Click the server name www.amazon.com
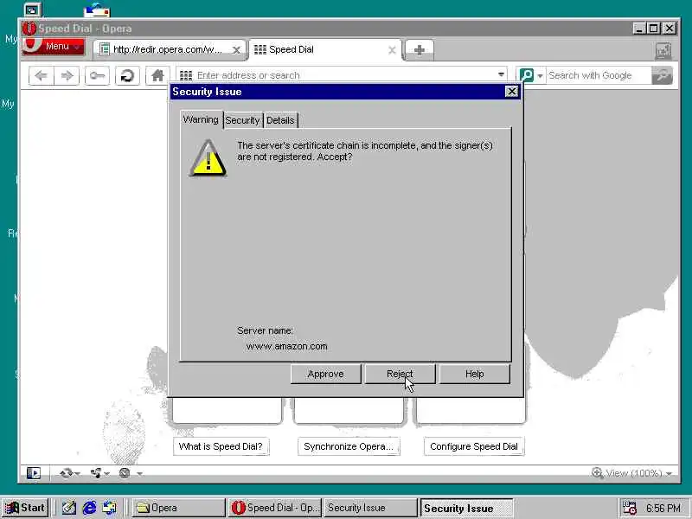692x519 pixels. (287, 347)
